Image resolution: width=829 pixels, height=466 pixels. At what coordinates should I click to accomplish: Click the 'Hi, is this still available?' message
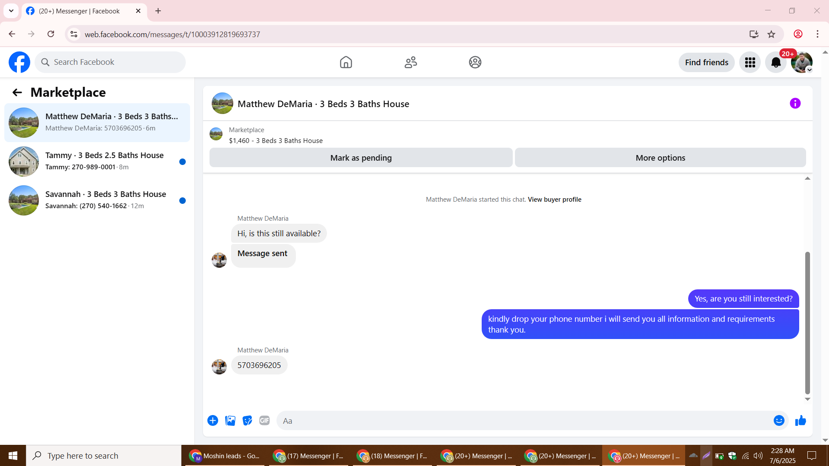279,234
